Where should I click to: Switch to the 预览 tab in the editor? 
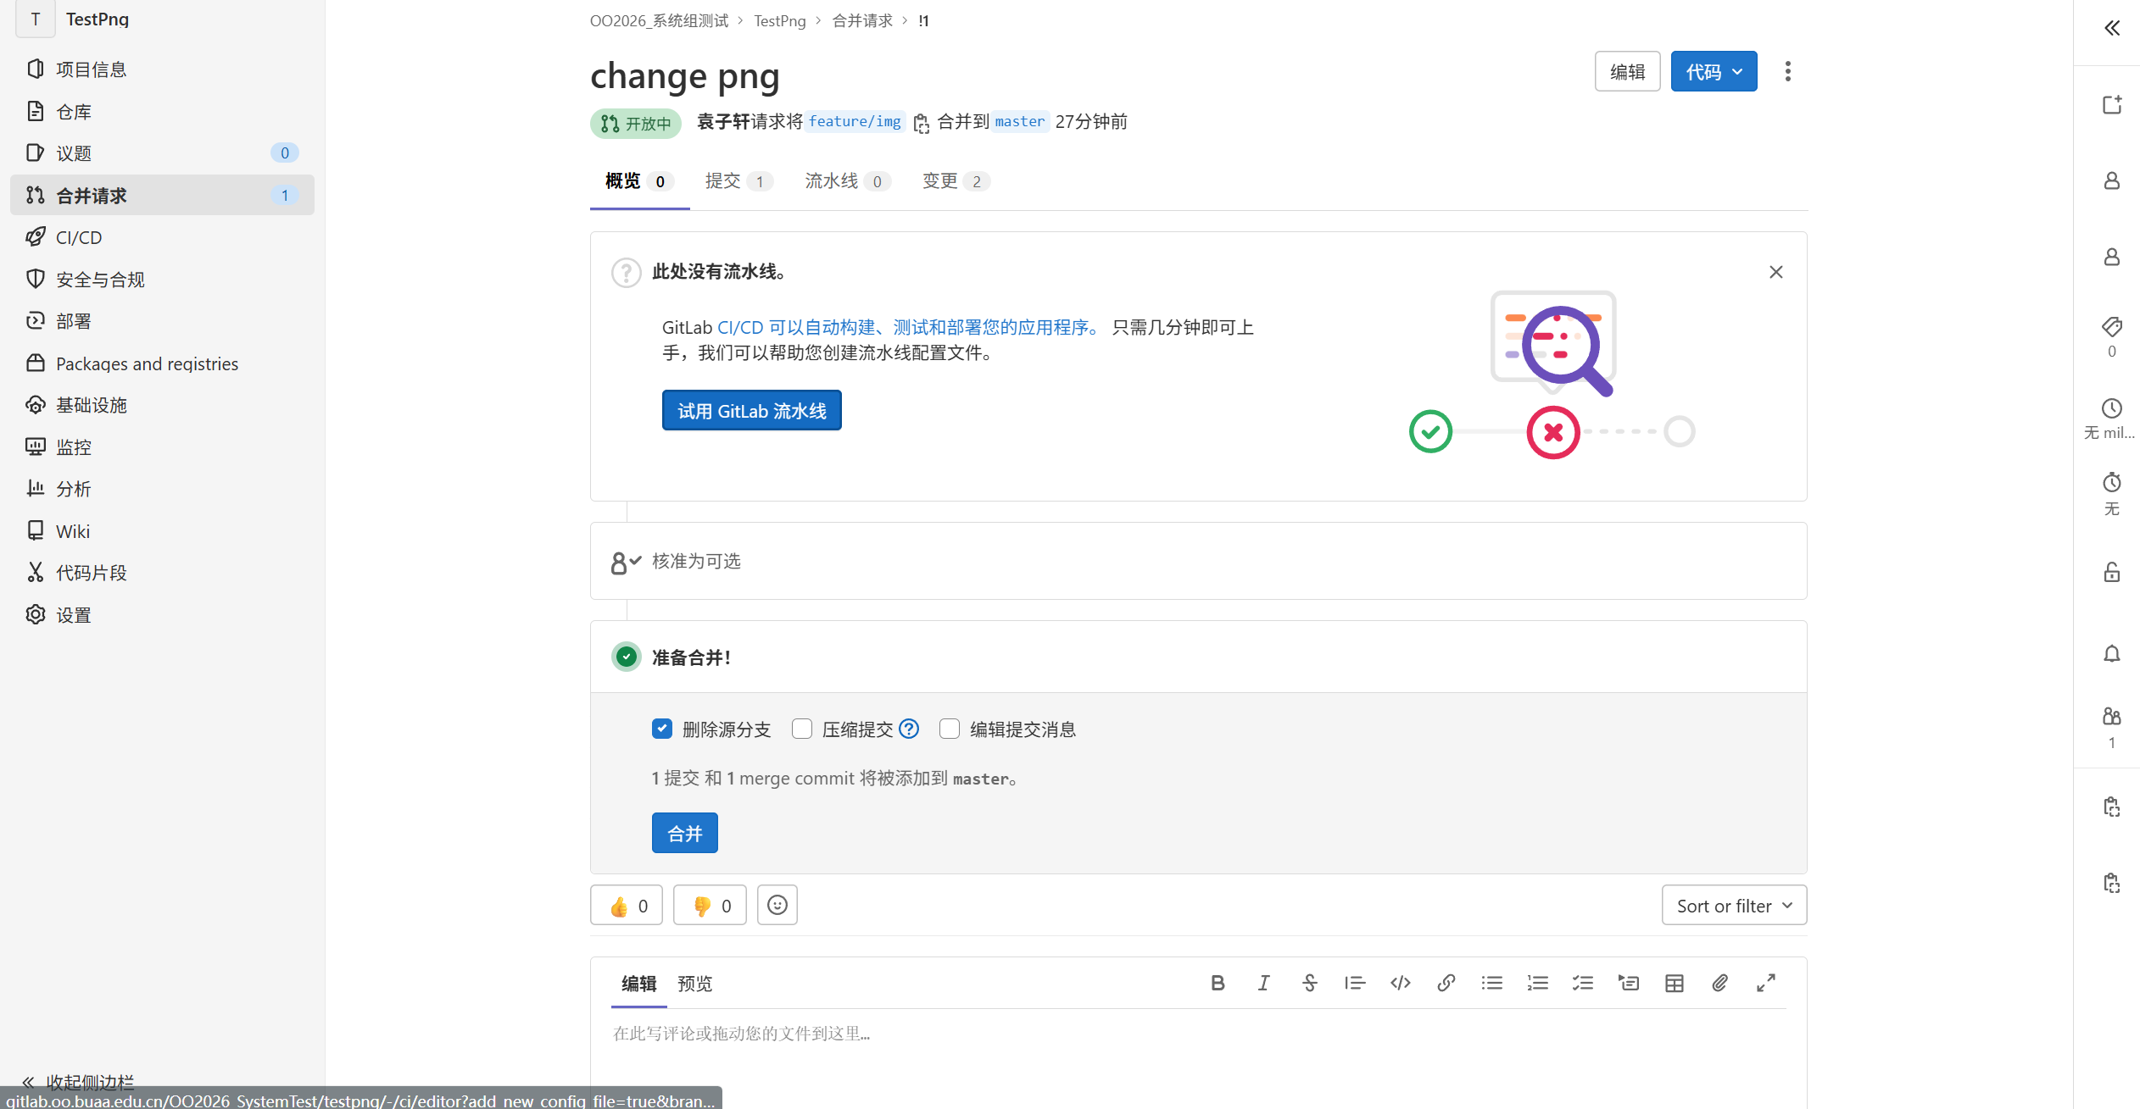coord(694,984)
